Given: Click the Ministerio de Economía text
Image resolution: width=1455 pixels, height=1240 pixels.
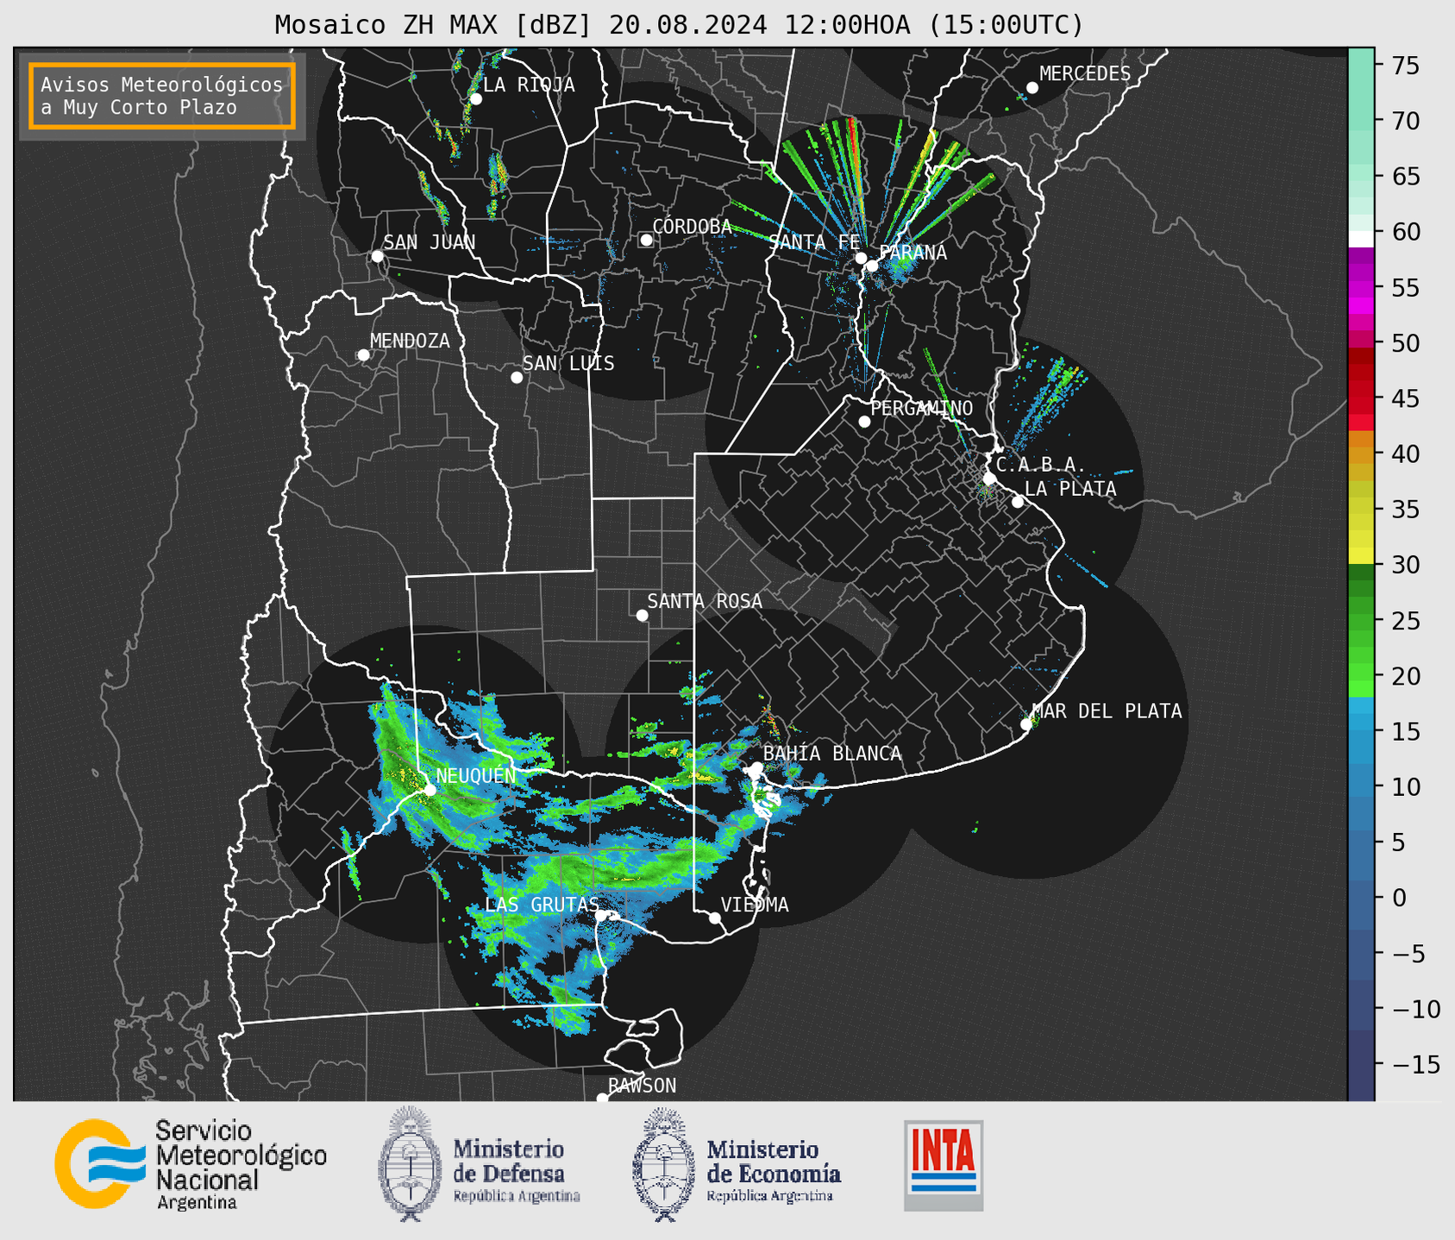Looking at the screenshot, I should click(774, 1170).
